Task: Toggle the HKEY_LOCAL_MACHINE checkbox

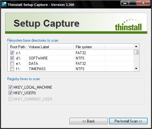Action: (x=10, y=87)
